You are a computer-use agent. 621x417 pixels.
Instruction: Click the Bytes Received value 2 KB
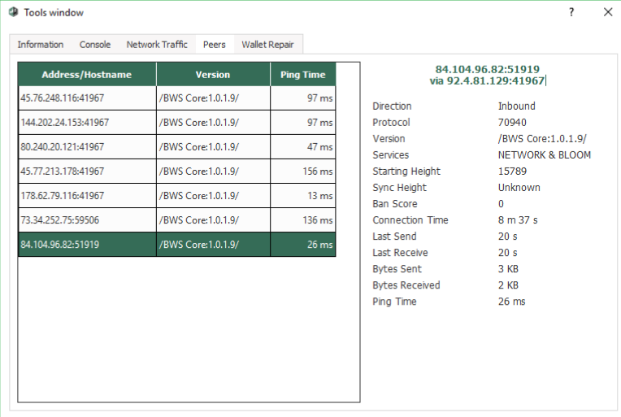pos(508,285)
